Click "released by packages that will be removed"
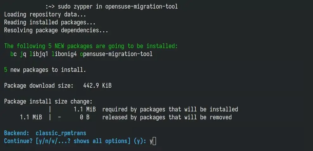 coord(167,117)
